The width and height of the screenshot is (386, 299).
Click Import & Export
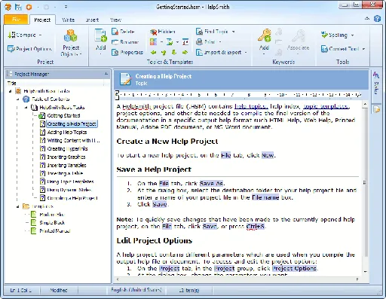[x=219, y=52]
